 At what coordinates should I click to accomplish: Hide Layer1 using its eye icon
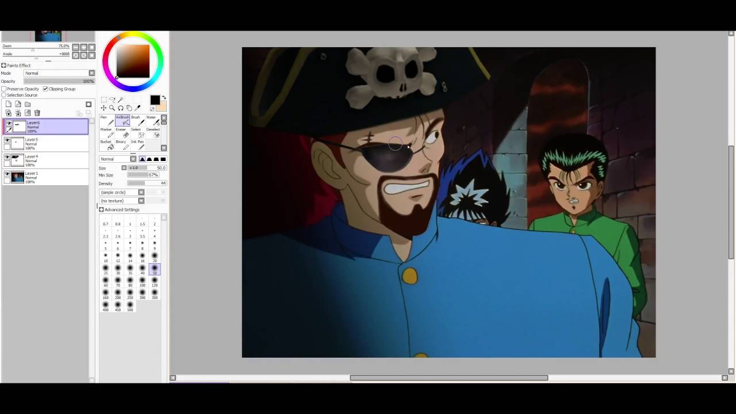7,174
